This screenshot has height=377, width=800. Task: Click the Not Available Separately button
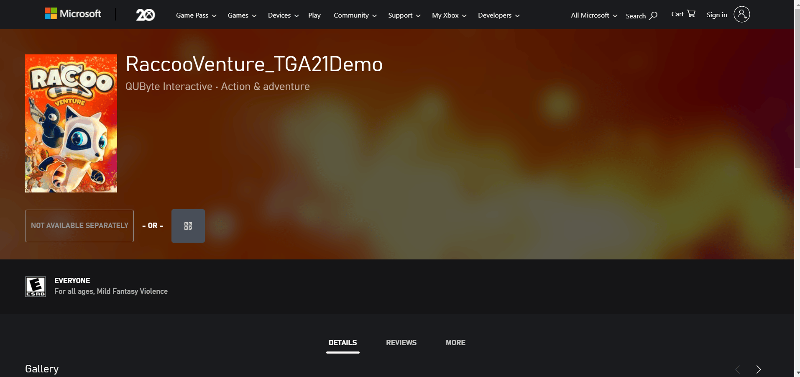[79, 226]
